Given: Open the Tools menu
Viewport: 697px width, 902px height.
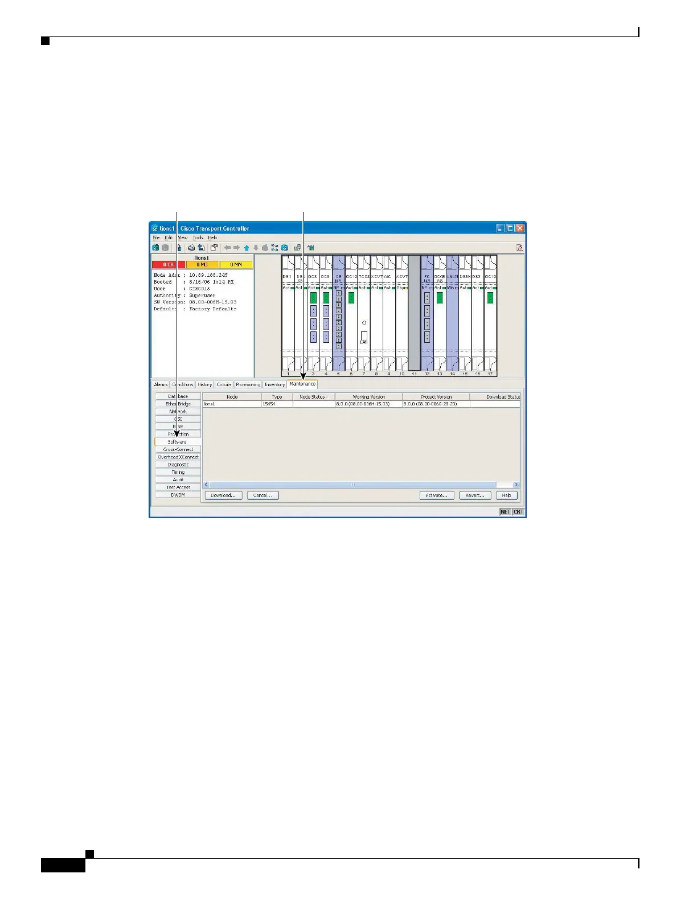Looking at the screenshot, I should pos(198,237).
